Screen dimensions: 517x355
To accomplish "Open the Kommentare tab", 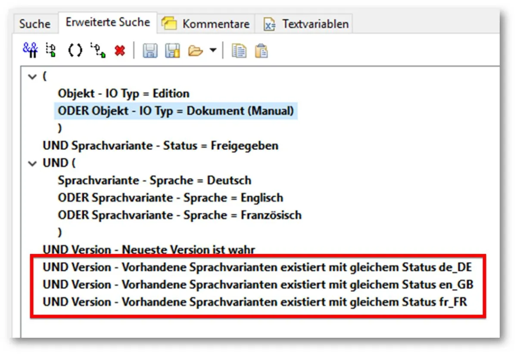I will [x=207, y=24].
